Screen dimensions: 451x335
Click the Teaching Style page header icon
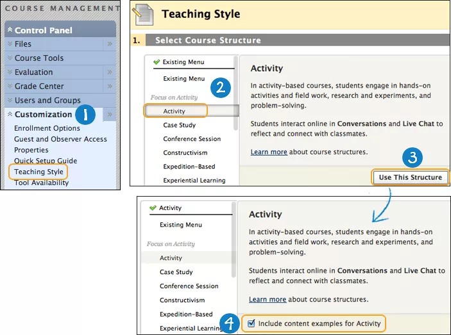(144, 14)
